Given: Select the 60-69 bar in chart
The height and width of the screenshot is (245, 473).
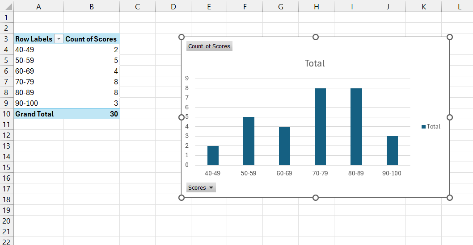Looking at the screenshot, I should click(x=284, y=145).
